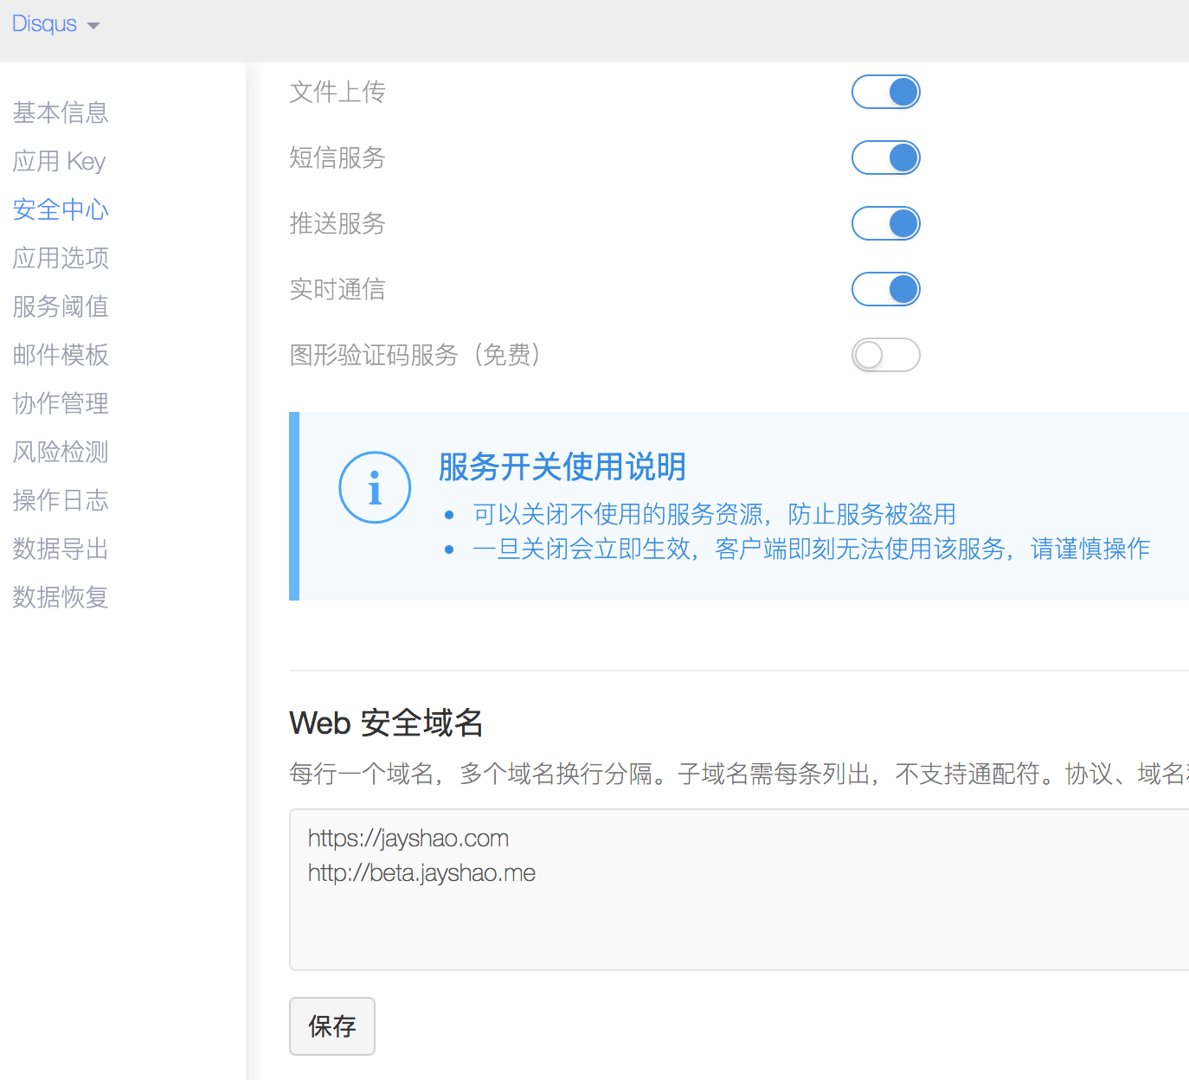Go to 应用 Key page
Screen dimensions: 1189x1080
click(x=59, y=161)
